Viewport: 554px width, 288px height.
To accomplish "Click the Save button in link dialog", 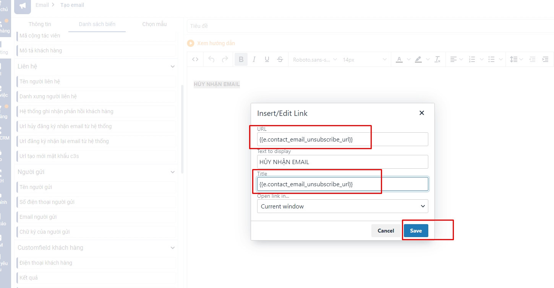I will pyautogui.click(x=416, y=231).
